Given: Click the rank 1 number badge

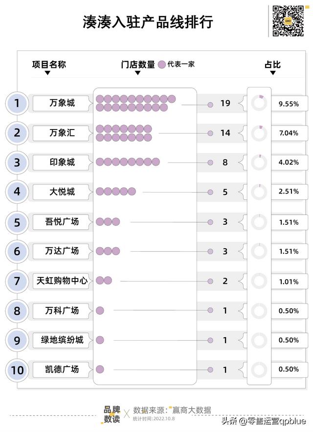Looking at the screenshot, I should [17, 103].
